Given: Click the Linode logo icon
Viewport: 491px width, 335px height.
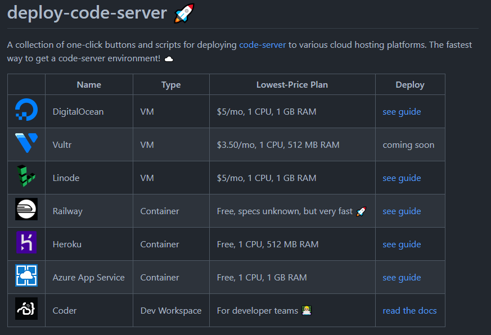Looking at the screenshot, I should tap(26, 176).
